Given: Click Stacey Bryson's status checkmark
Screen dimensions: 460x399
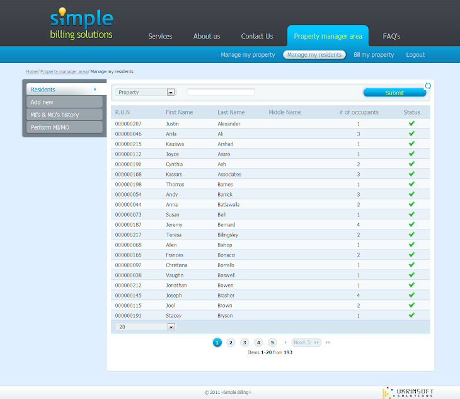Looking at the screenshot, I should click(411, 315).
